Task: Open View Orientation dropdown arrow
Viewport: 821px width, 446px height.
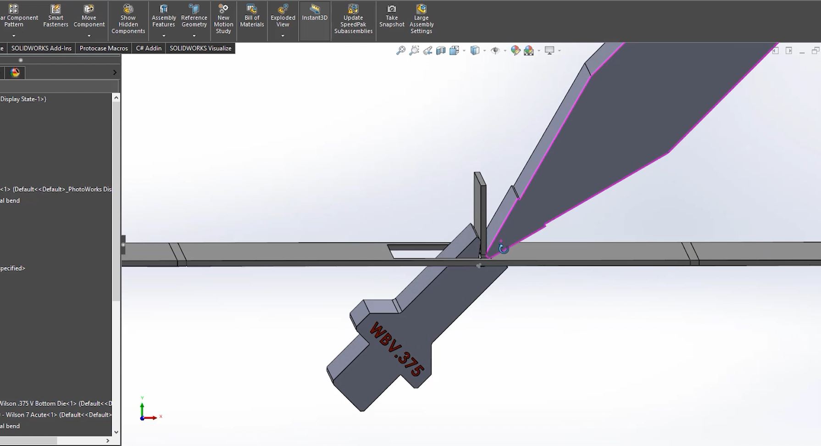Action: pyautogui.click(x=464, y=50)
